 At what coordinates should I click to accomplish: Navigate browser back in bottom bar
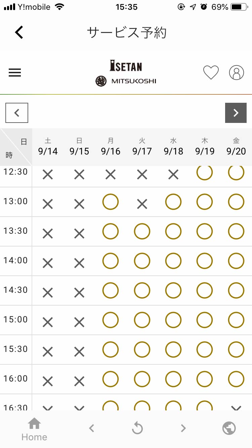tap(91, 428)
